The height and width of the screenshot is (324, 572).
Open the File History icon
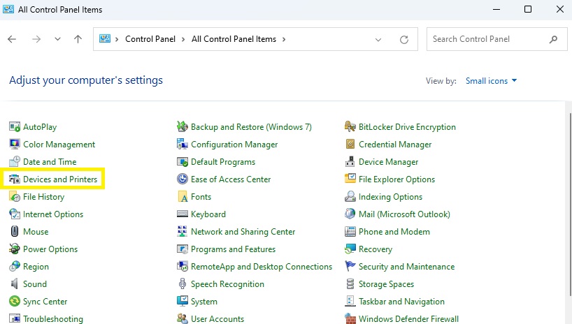click(15, 197)
